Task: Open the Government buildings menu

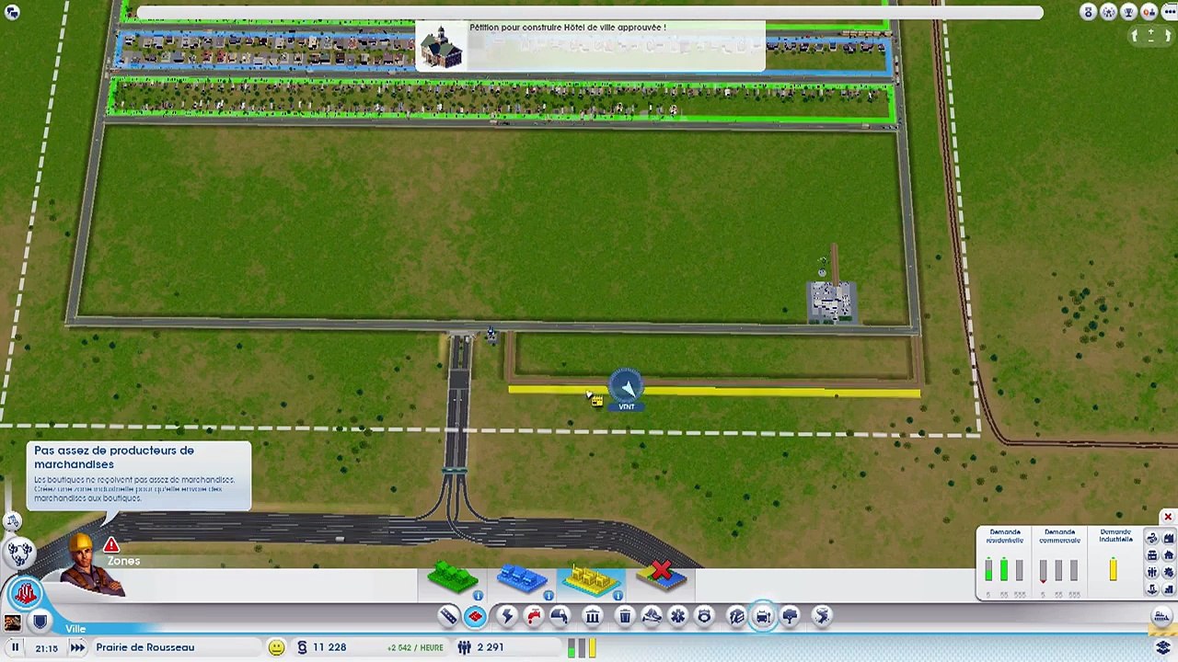Action: pos(593,616)
